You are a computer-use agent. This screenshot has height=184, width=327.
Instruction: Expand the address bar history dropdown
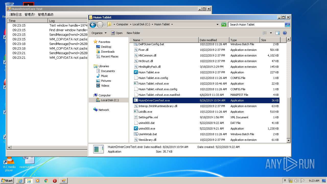[x=217, y=25]
